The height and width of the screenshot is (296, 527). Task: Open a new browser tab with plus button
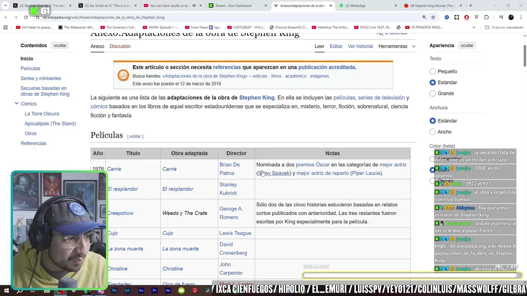[x=471, y=6]
